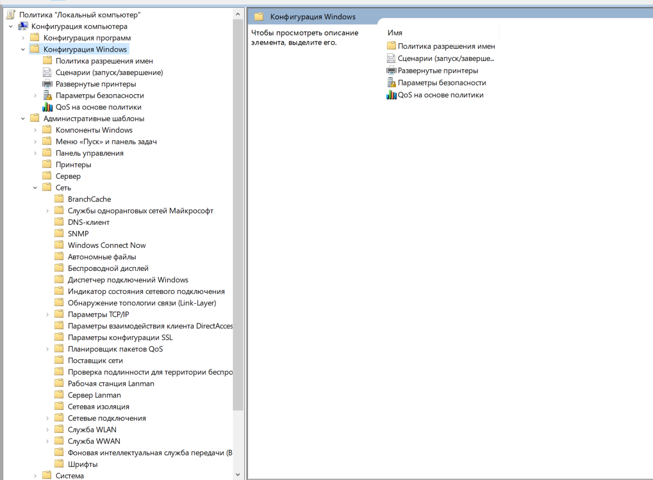This screenshot has width=653, height=480.
Task: Open Сценарии (запуск/заверше... icon in right list
Action: (x=392, y=58)
